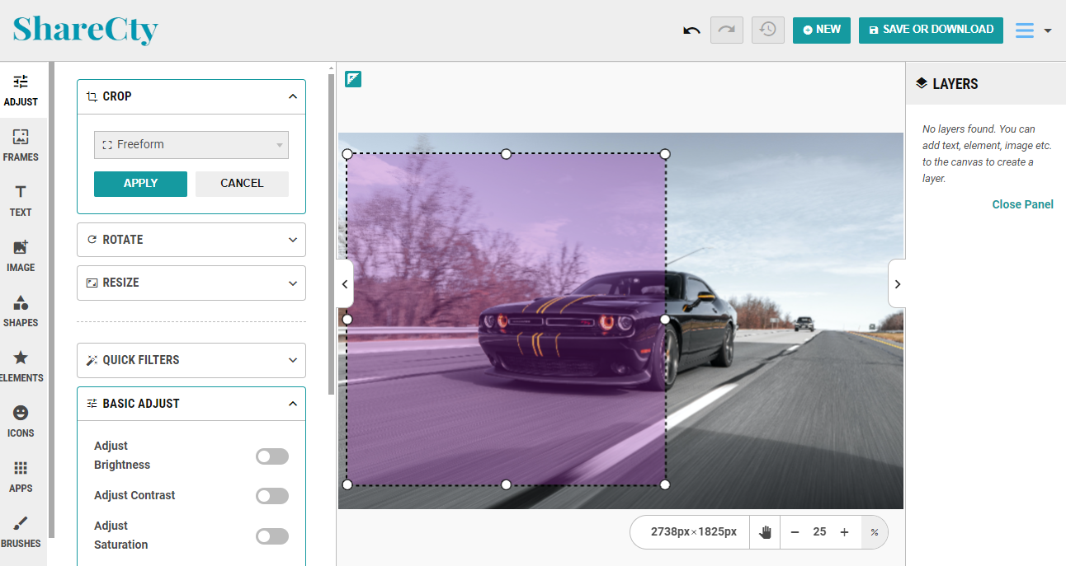Browse the Elements library

pos(21,364)
